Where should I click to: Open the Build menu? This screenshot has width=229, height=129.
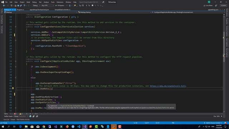[28, 2]
